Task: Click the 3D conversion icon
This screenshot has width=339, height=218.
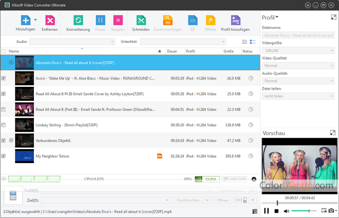Action: 193,20
